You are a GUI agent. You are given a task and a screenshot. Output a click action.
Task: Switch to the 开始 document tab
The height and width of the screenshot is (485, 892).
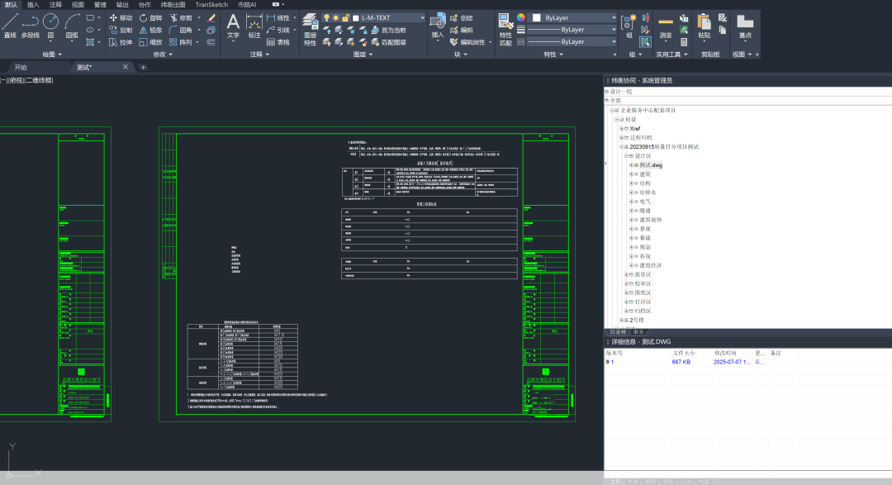click(x=21, y=67)
